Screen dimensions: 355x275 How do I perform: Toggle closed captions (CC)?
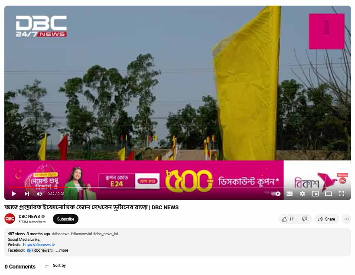[x=290, y=194]
